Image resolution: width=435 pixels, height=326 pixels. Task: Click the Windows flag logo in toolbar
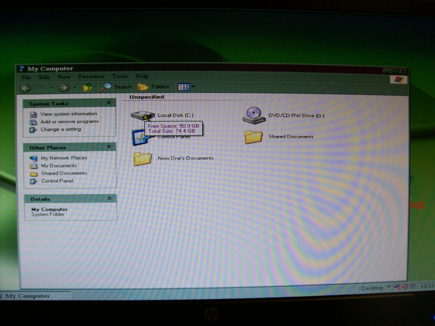[398, 80]
